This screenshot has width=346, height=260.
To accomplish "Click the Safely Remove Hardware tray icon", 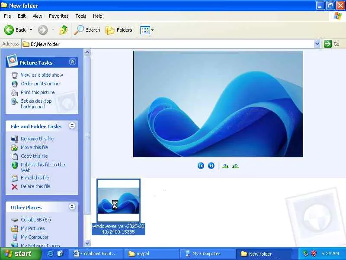I will pyautogui.click(x=306, y=253).
